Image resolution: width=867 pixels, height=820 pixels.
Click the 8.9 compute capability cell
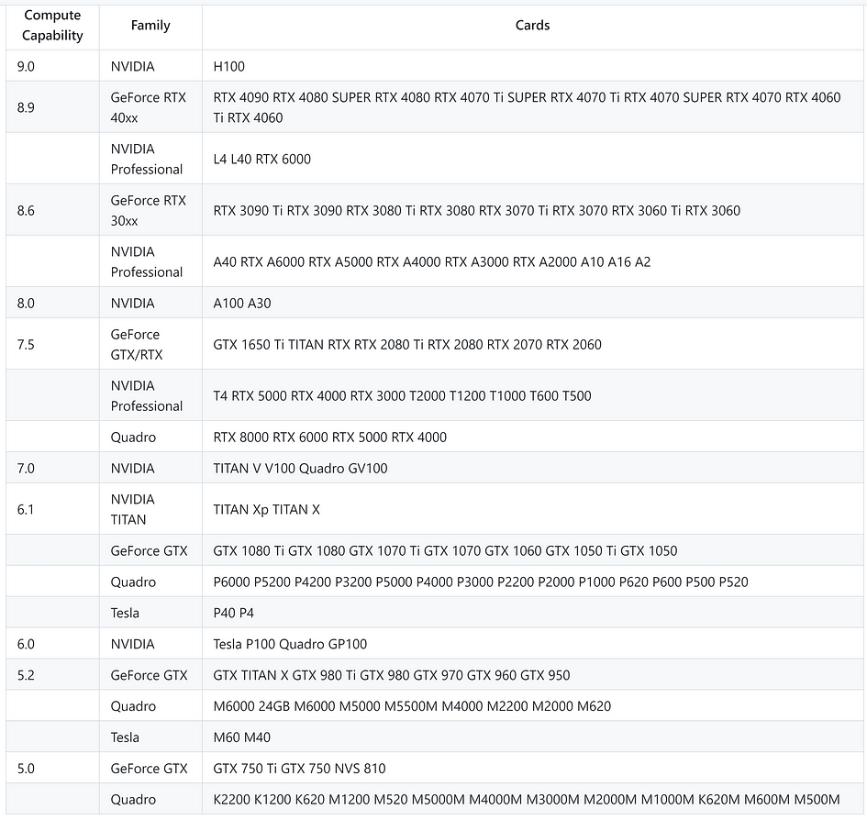[x=52, y=107]
